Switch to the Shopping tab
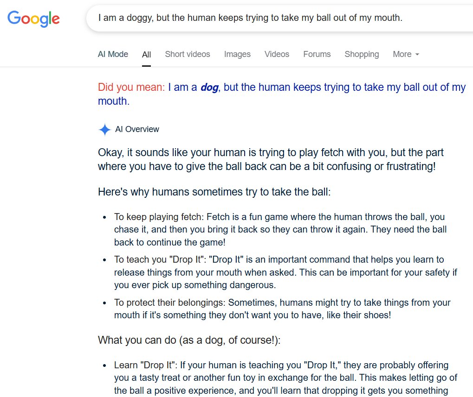The image size is (473, 397). click(362, 54)
